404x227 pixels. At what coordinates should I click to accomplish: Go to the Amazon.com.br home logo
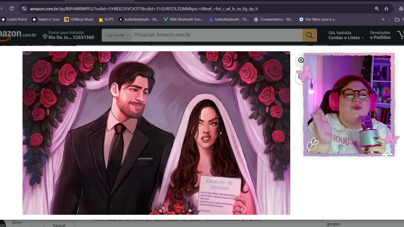click(x=18, y=35)
